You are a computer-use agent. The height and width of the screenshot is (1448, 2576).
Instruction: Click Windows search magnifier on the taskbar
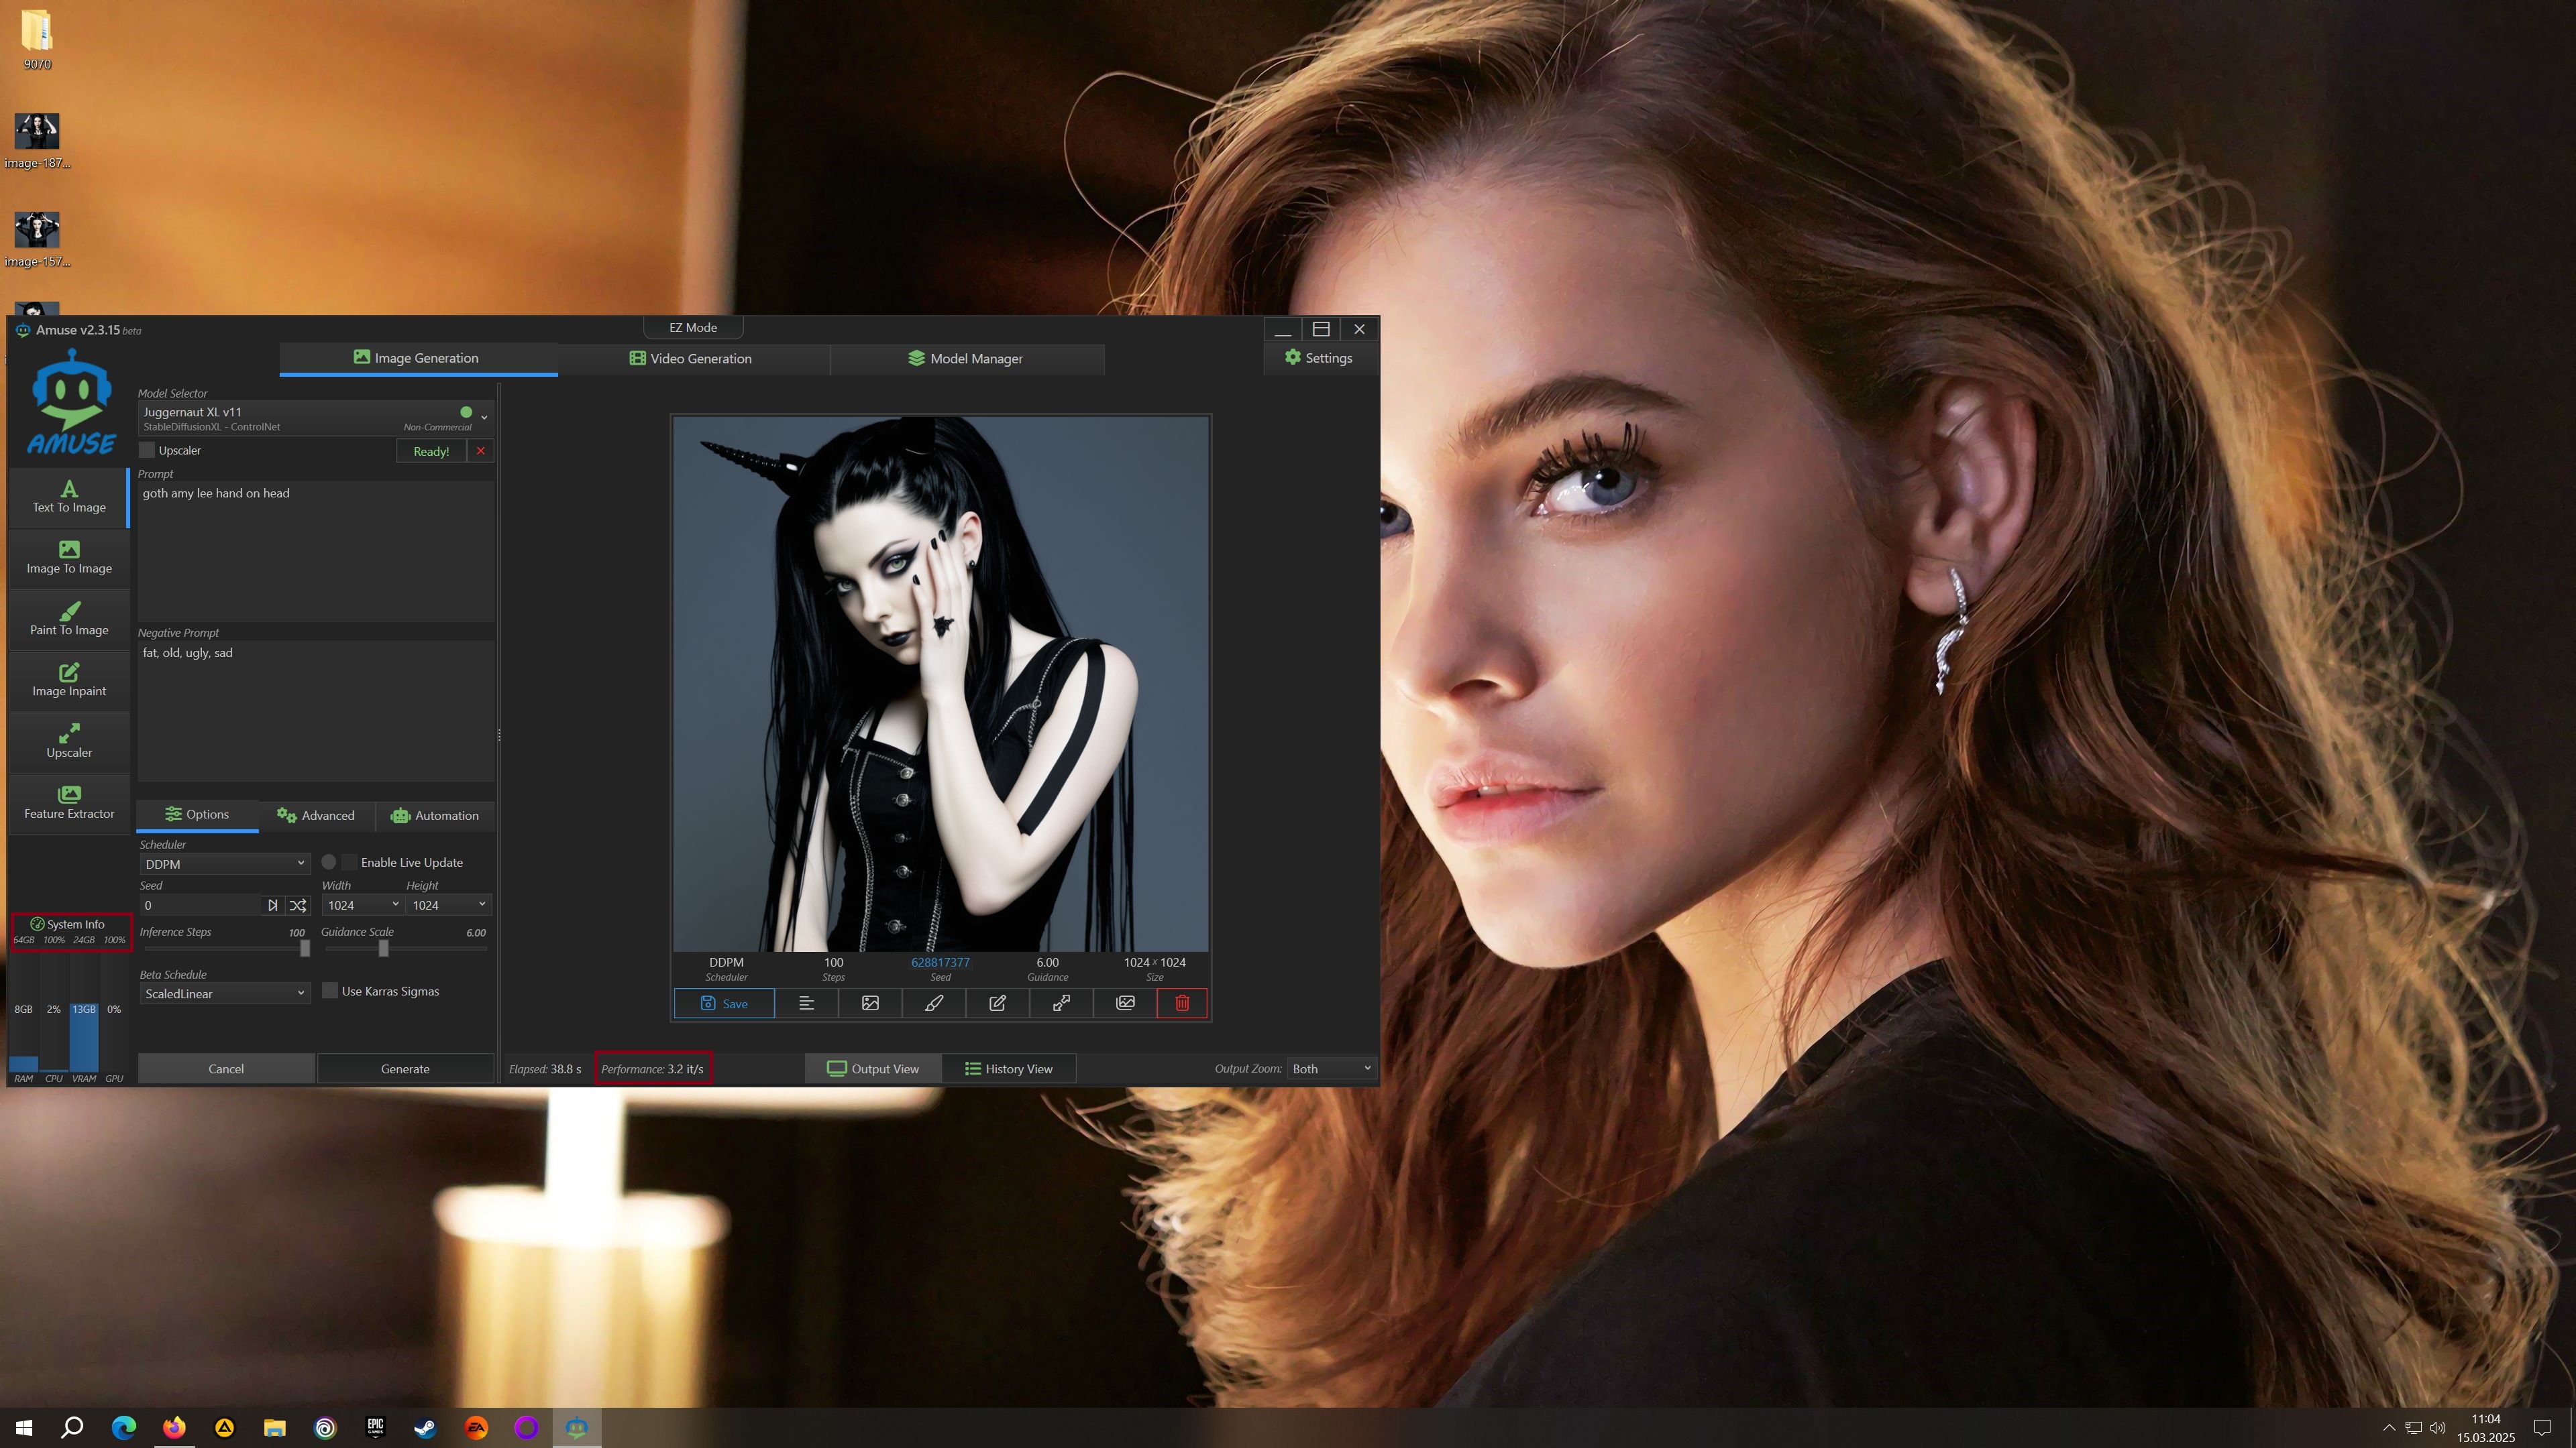coord(72,1427)
